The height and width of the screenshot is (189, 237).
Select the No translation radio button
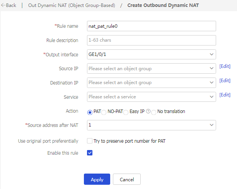[153, 113]
